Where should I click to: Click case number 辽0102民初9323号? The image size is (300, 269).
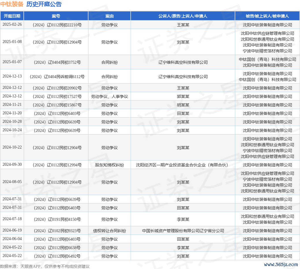pos(57,231)
